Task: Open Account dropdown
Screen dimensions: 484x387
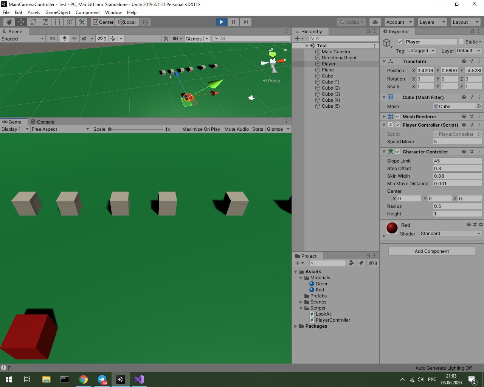Action: click(399, 22)
